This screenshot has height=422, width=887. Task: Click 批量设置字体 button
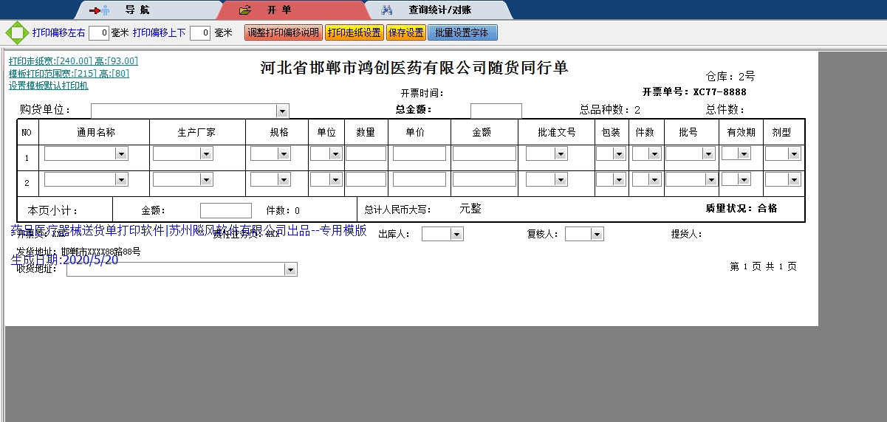pos(462,33)
